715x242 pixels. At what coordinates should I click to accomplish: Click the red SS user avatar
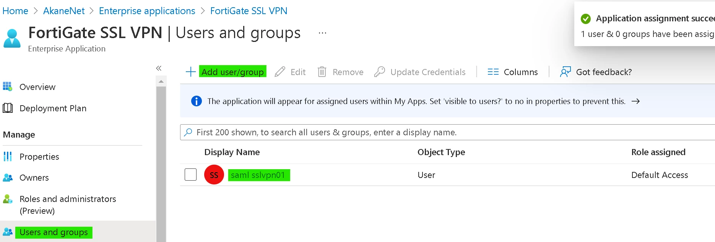click(x=214, y=175)
